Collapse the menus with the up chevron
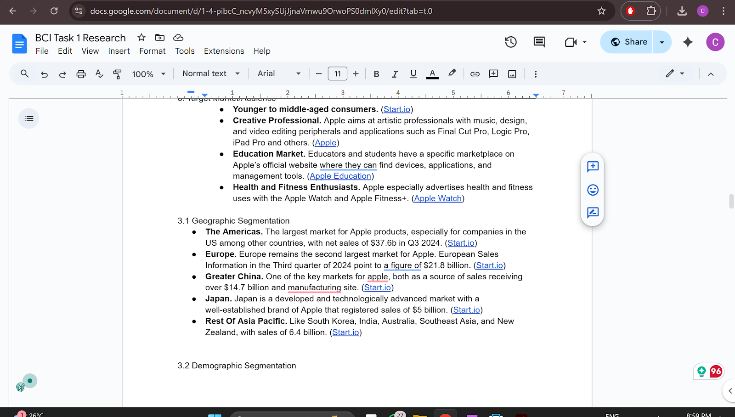Viewport: 735px width, 417px height. [711, 74]
